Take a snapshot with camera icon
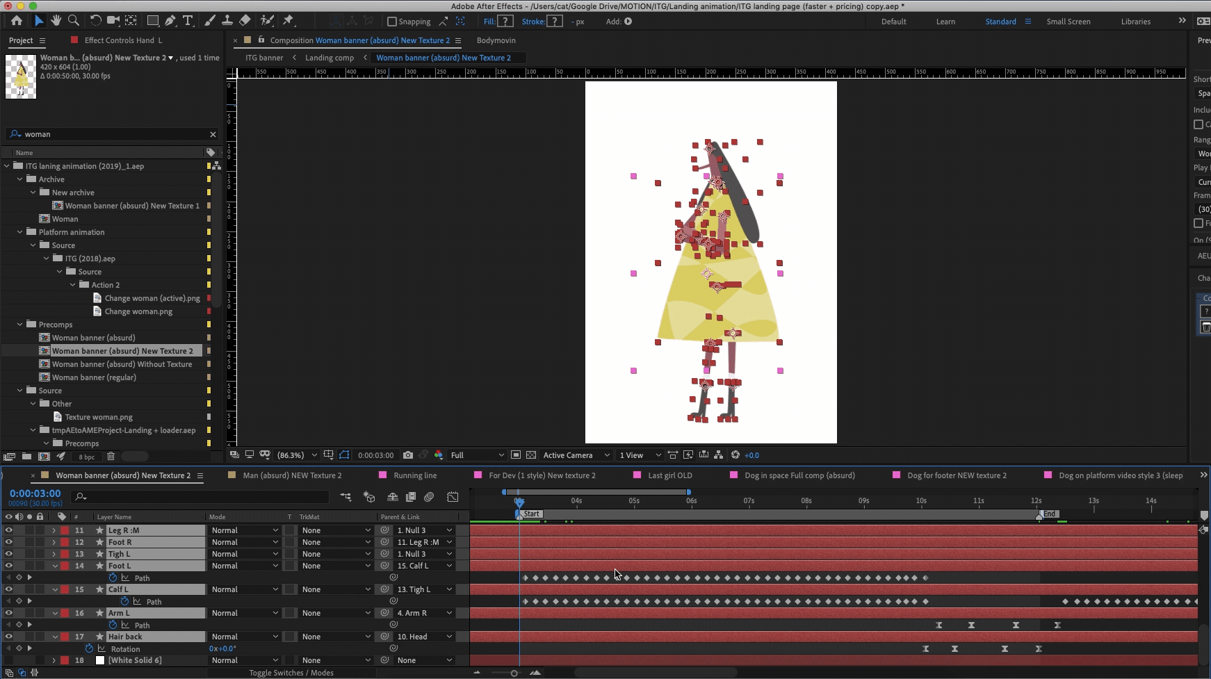The height and width of the screenshot is (679, 1211). (408, 455)
